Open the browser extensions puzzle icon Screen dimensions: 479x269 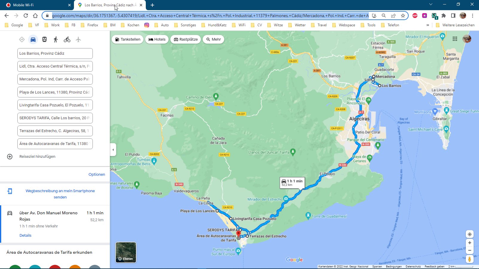(444, 16)
